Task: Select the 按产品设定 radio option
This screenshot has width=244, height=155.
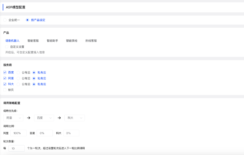Action: [27, 20]
